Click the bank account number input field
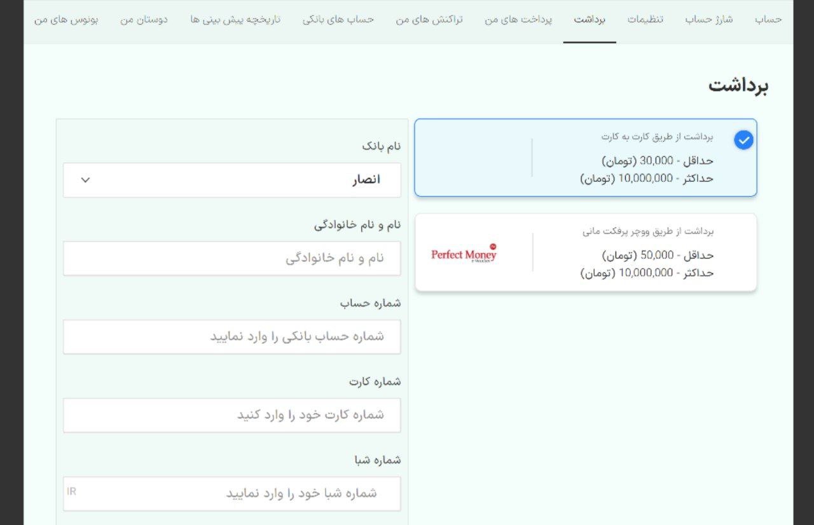The height and width of the screenshot is (525, 814). [231, 336]
